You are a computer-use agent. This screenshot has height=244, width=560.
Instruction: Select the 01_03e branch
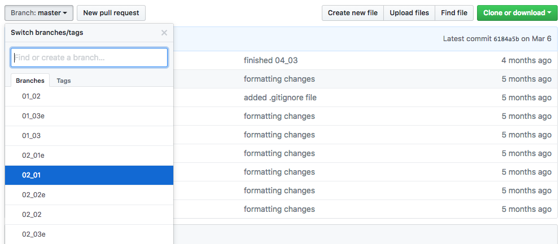pos(34,116)
